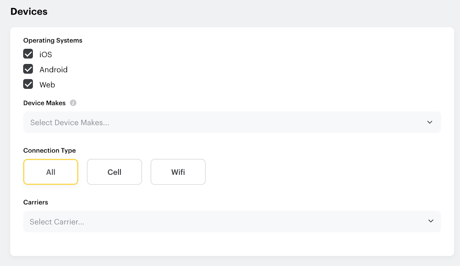
Task: Select the All connection type
Action: coord(51,172)
